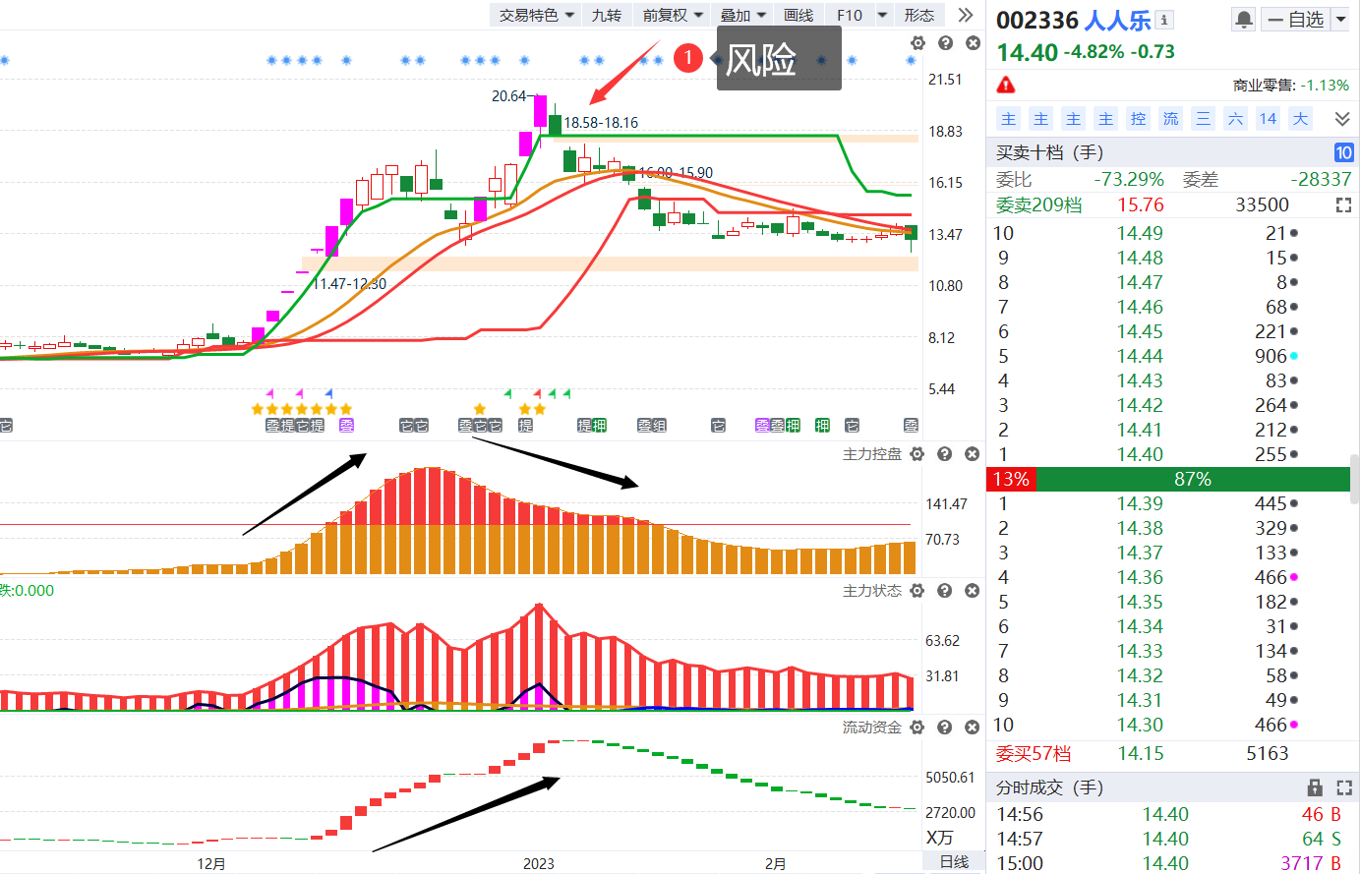
Task: Open the 交易特色 dropdown
Action: click(537, 15)
